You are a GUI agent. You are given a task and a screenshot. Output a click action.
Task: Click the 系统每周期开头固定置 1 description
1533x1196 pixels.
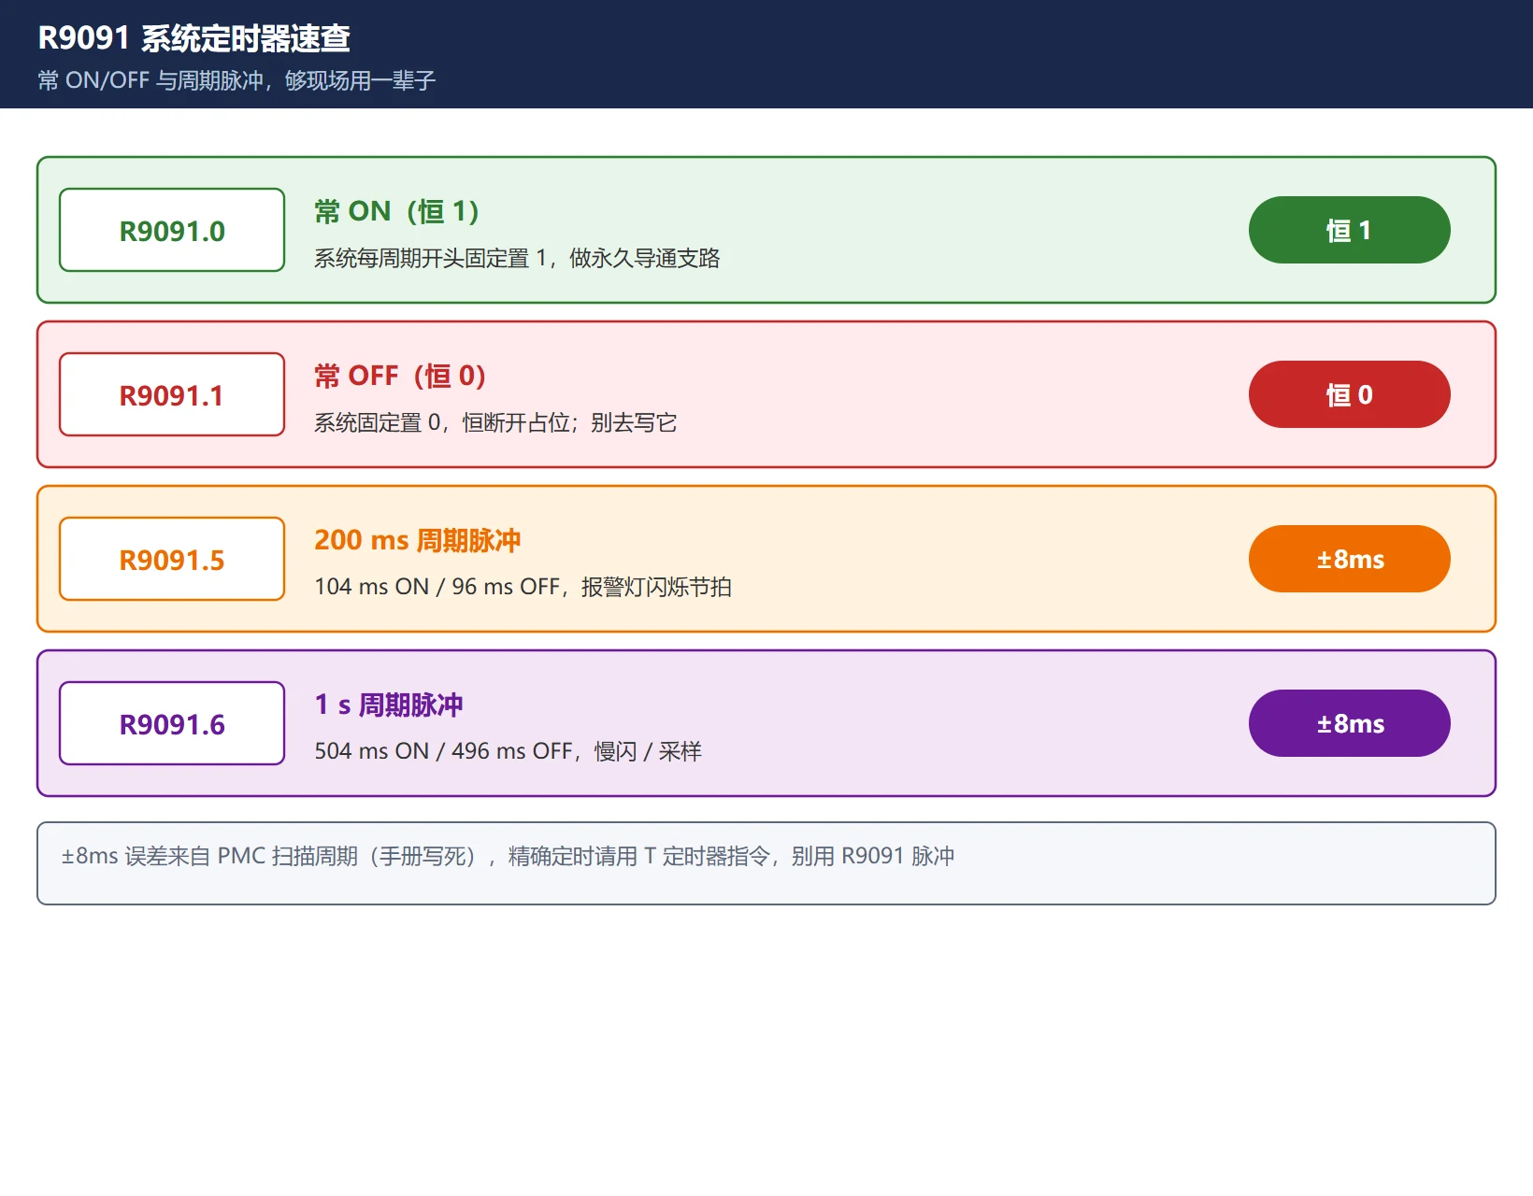(x=517, y=258)
